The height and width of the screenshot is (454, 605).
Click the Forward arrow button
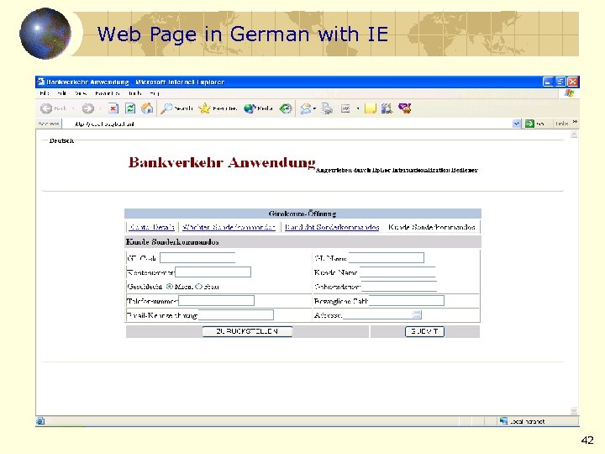(x=88, y=108)
